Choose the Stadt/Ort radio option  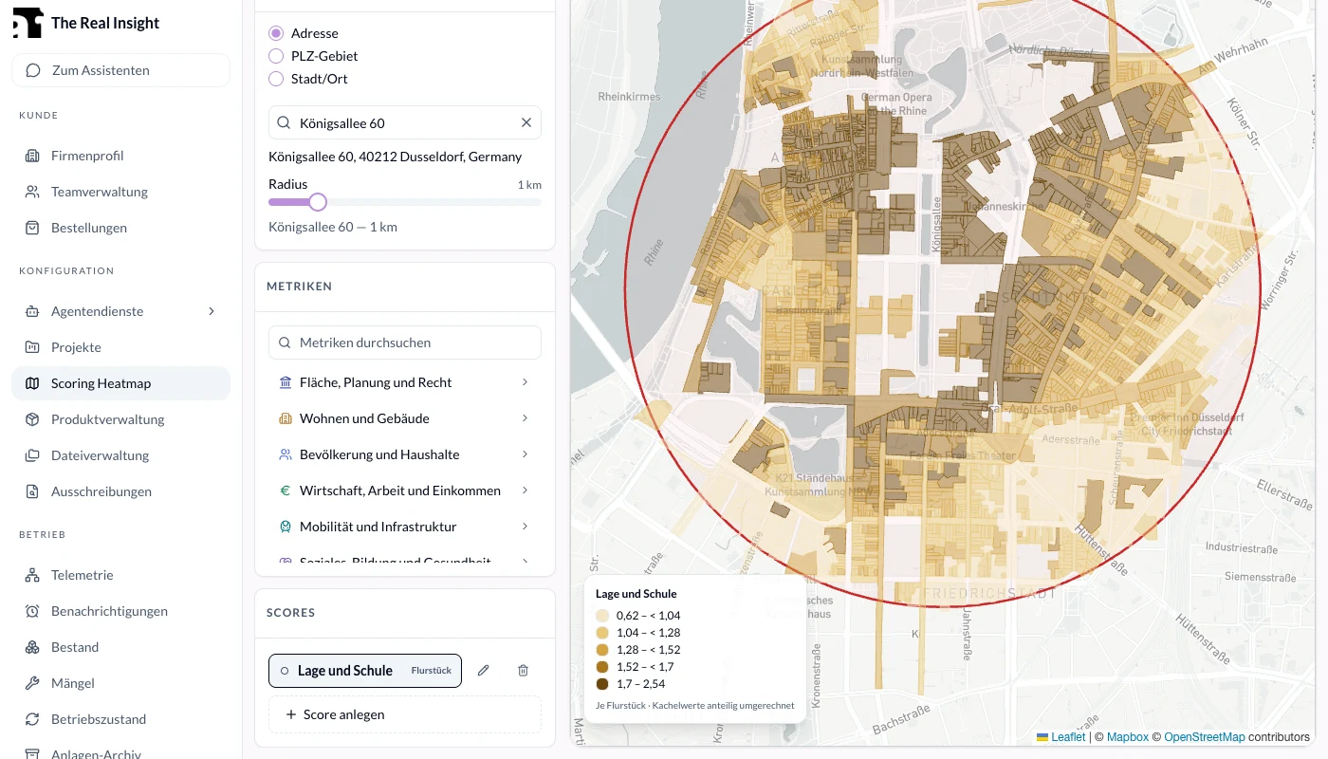(276, 79)
